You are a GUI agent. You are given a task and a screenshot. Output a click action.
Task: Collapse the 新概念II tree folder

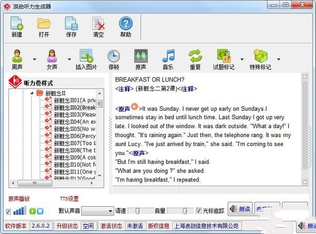32,93
